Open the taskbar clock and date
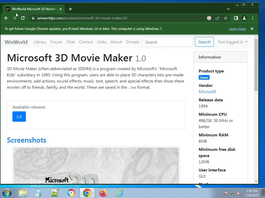This screenshot has width=265, height=198. pyautogui.click(x=252, y=193)
